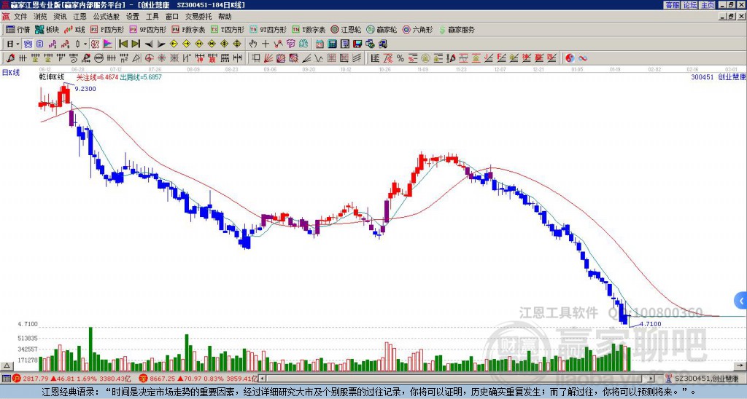747x399 pixels.
Task: Click the 乾坤K线 indicator label
Action: point(52,76)
